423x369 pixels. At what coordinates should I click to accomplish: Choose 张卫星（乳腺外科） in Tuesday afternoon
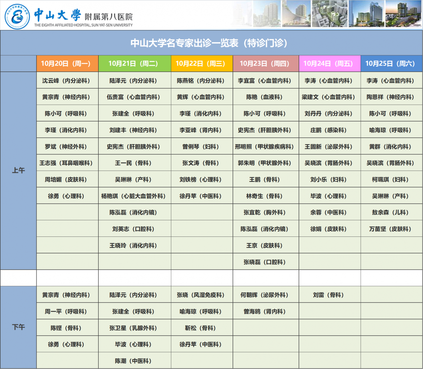135,328
